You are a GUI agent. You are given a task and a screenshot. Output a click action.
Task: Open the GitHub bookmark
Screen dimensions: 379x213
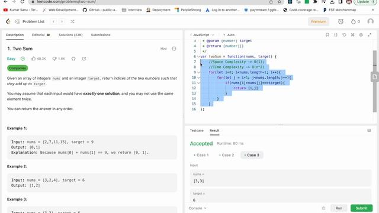[100, 10]
